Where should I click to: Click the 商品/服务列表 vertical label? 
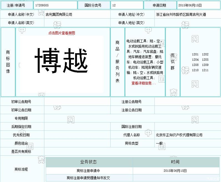coord(117,61)
